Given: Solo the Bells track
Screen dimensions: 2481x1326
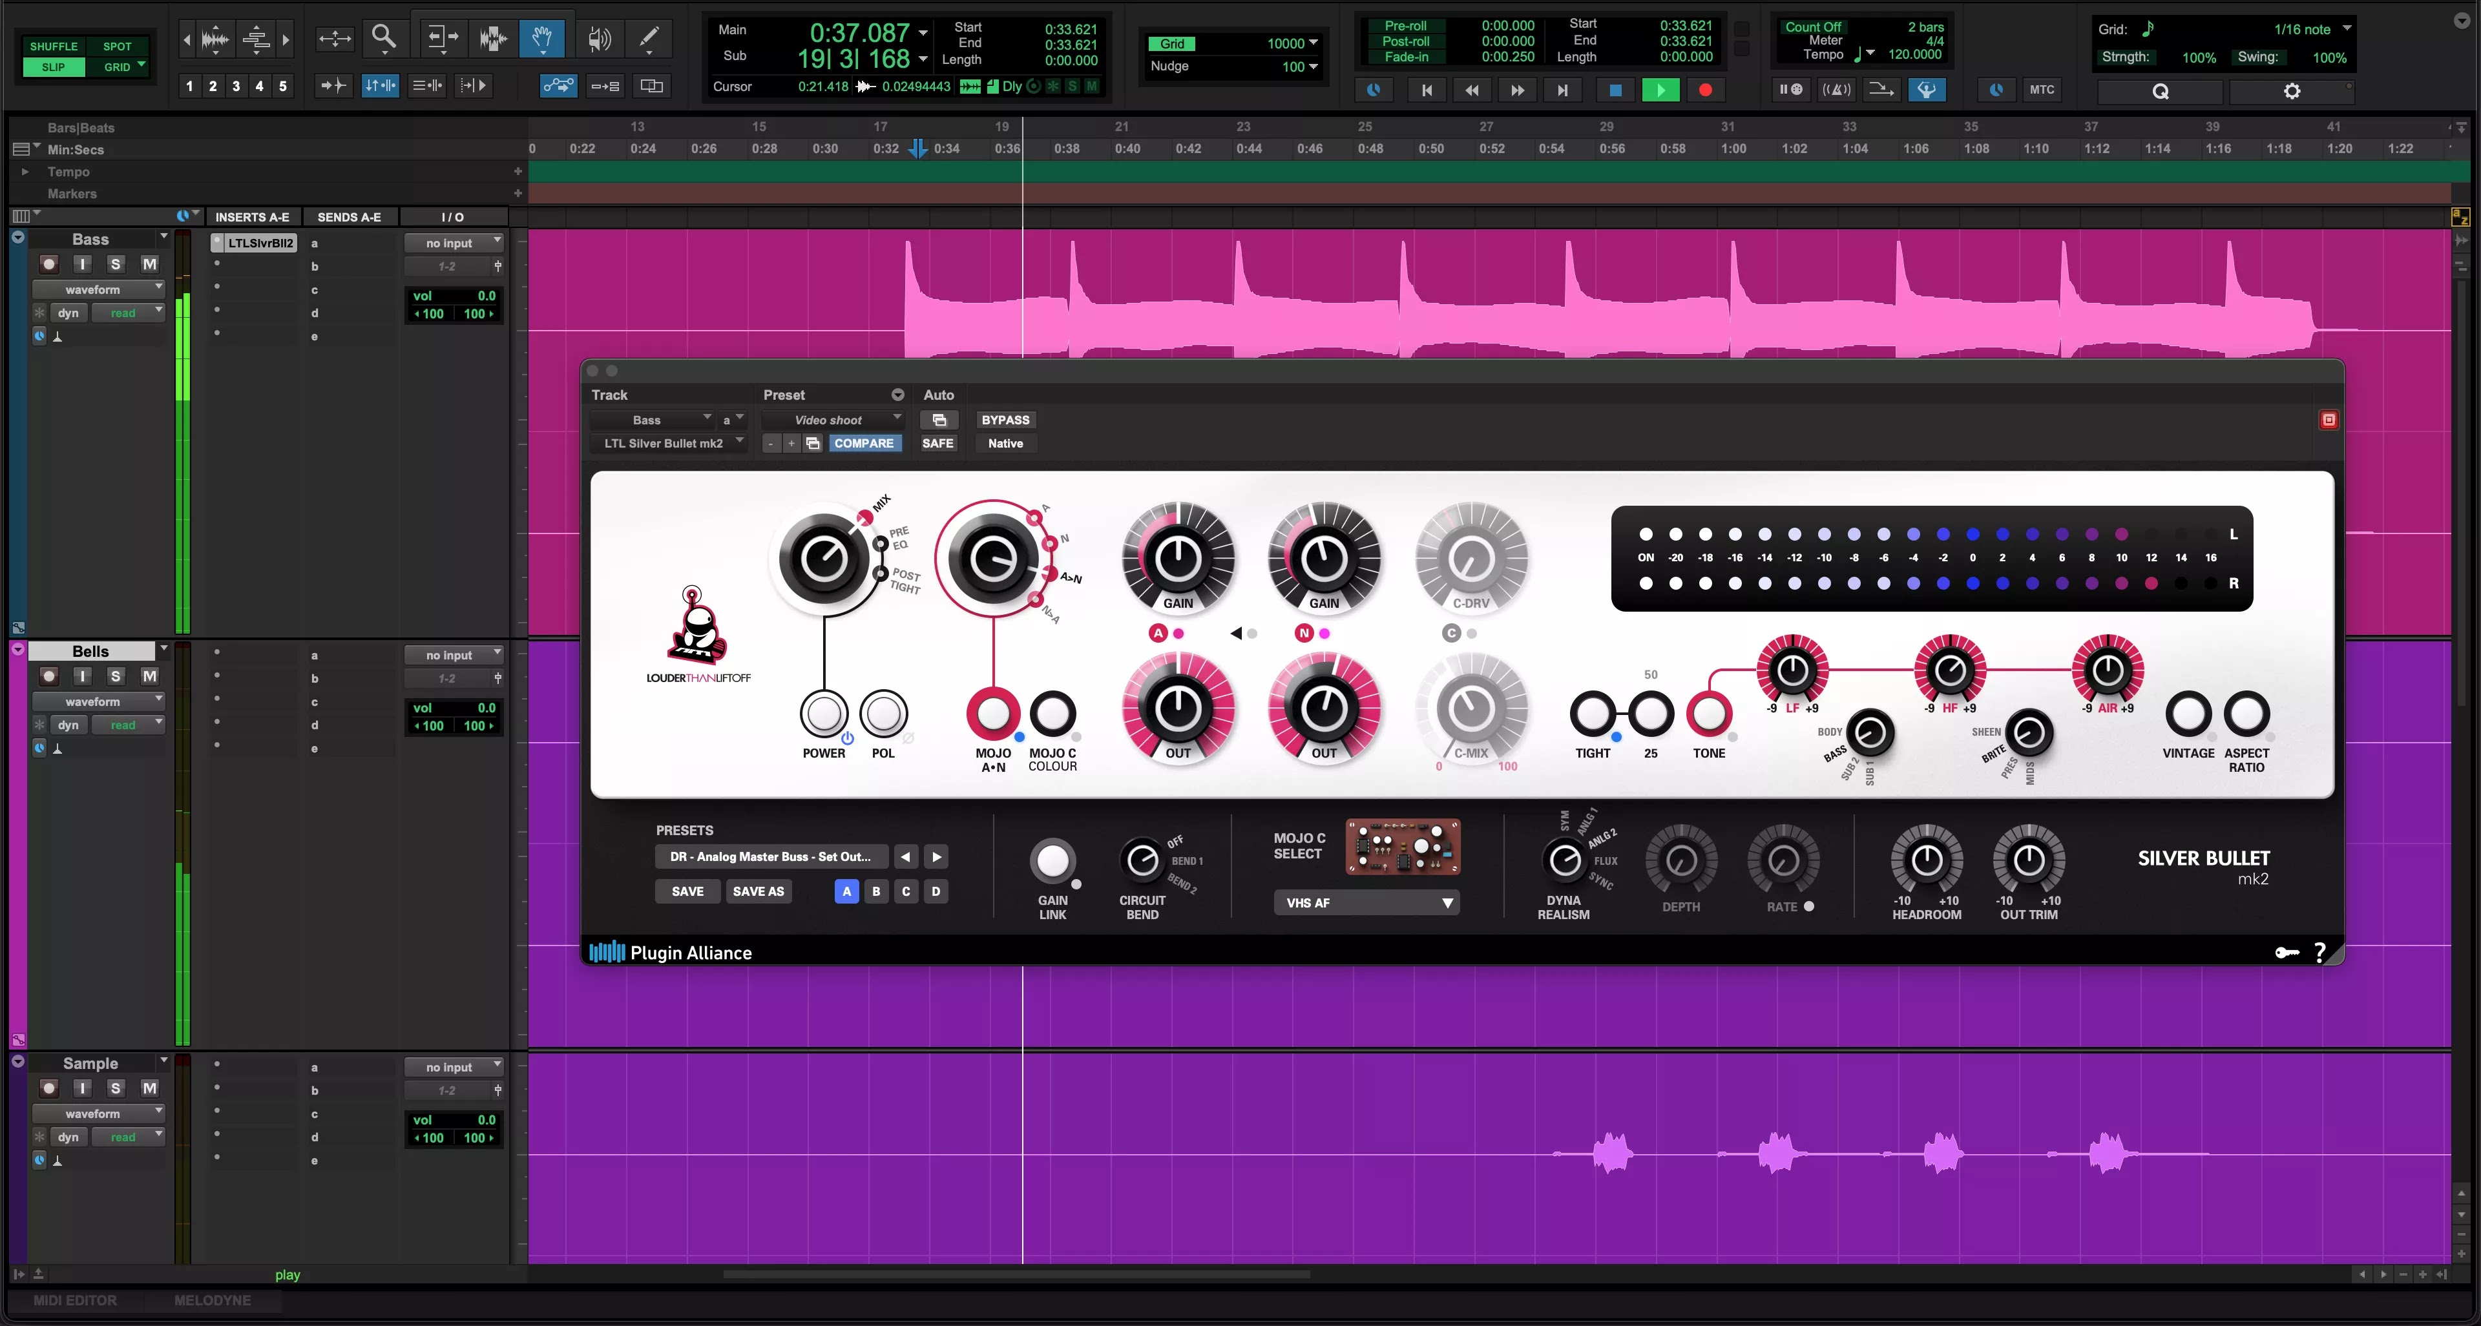Looking at the screenshot, I should pyautogui.click(x=116, y=676).
